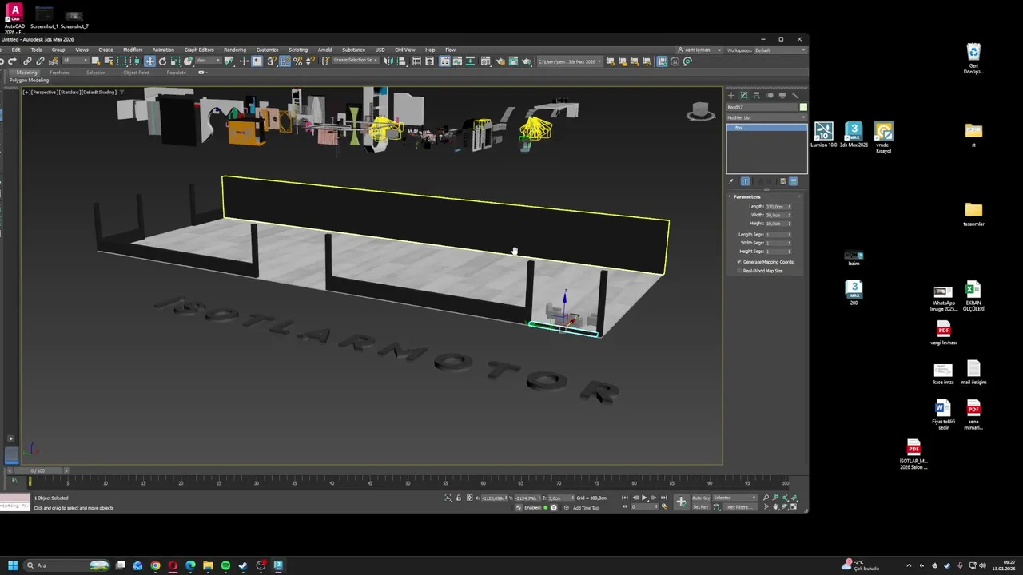This screenshot has height=575, width=1023.
Task: Click the Redo arrow in main toolbar
Action: coord(11,61)
